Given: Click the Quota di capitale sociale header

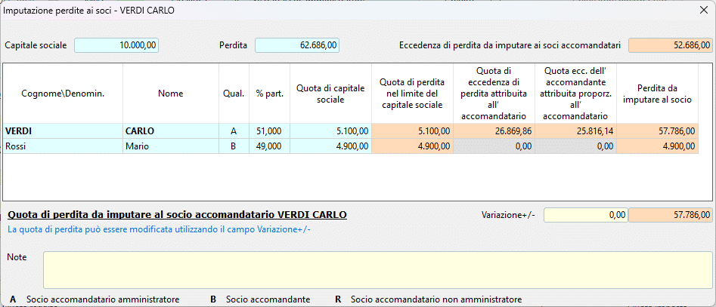Looking at the screenshot, I should pyautogui.click(x=330, y=94).
